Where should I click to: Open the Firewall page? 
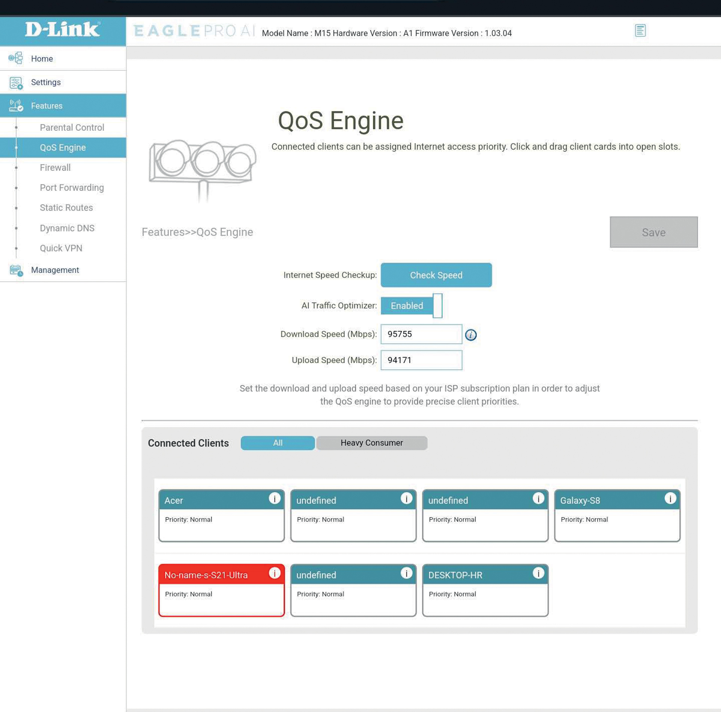click(x=55, y=168)
